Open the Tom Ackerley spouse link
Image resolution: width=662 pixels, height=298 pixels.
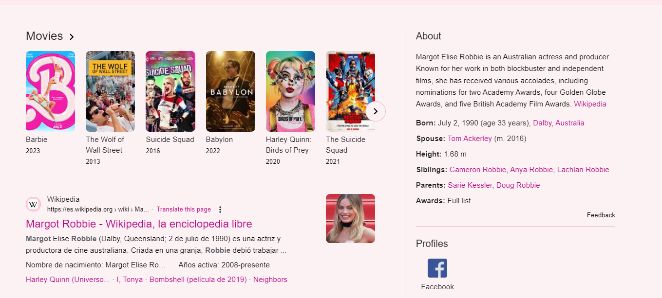tap(470, 139)
